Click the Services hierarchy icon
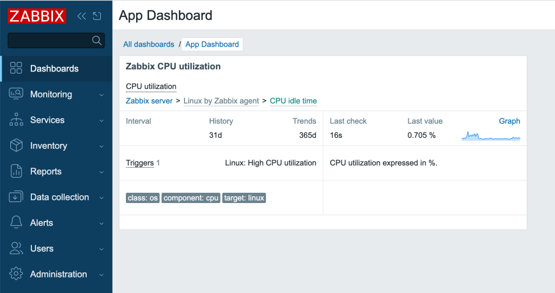The width and height of the screenshot is (555, 293). point(16,120)
